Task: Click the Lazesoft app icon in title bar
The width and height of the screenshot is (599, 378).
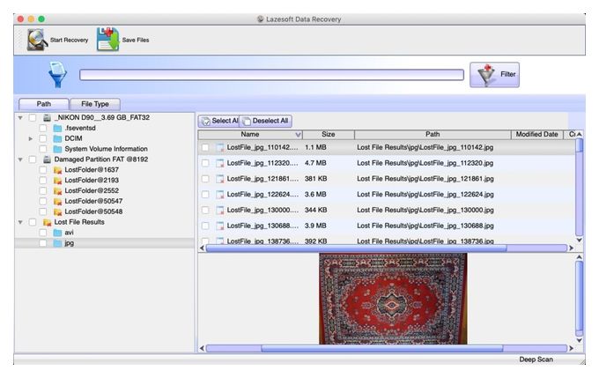Action: (x=260, y=19)
